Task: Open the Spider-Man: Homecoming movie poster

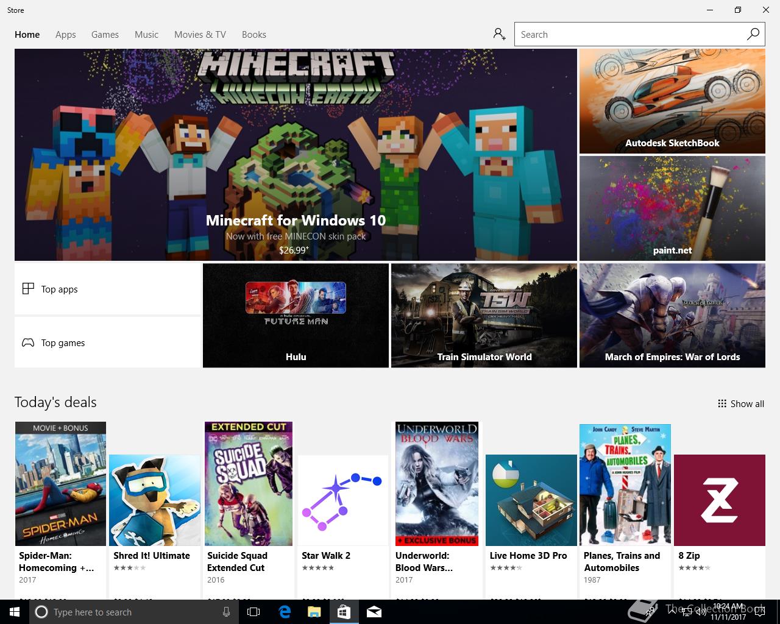Action: pyautogui.click(x=60, y=484)
